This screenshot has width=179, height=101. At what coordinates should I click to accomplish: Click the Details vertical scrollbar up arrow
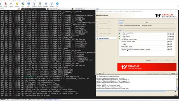177,79
